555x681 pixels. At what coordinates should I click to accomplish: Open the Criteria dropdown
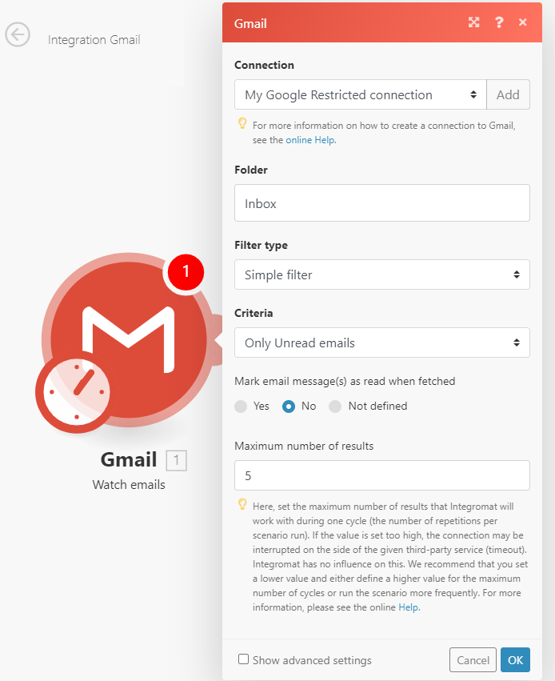[381, 343]
